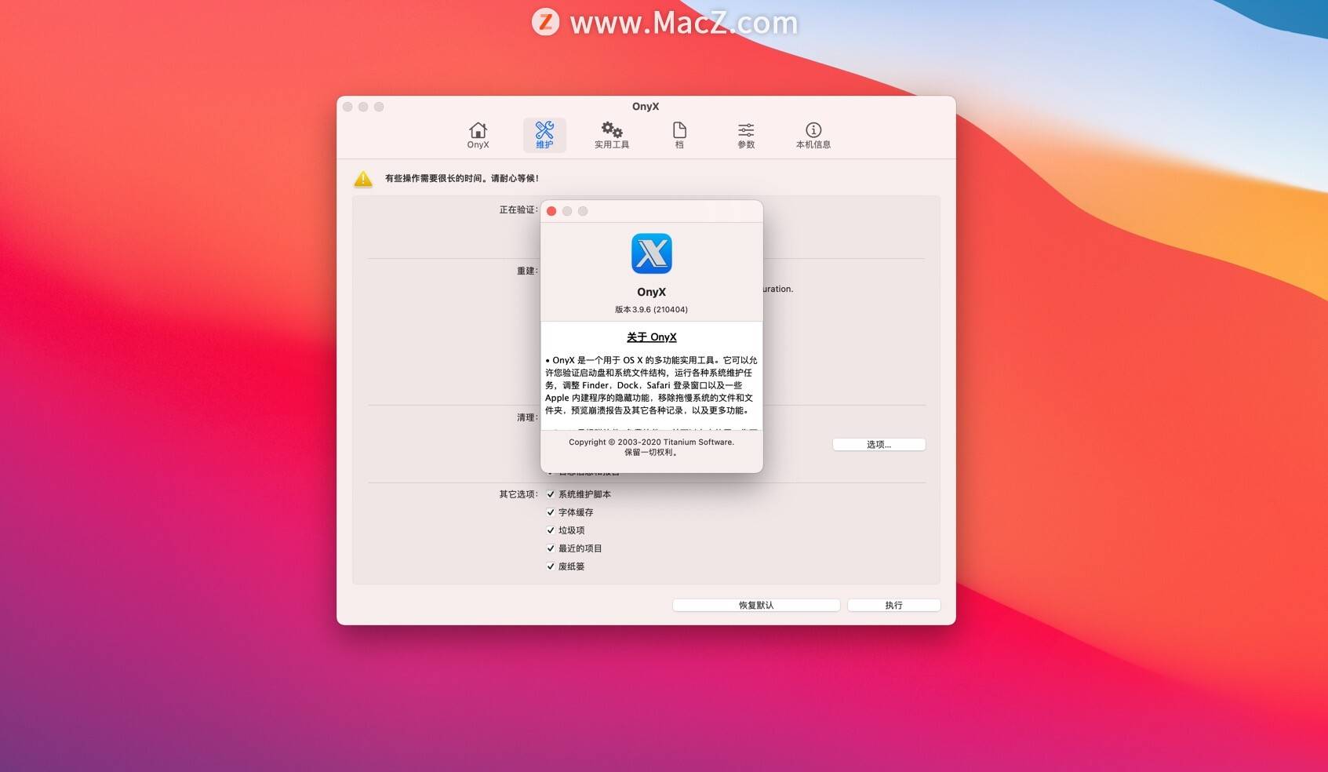Select the 维护 maintenance toolbar icon
Image resolution: width=1328 pixels, height=772 pixels.
544,135
